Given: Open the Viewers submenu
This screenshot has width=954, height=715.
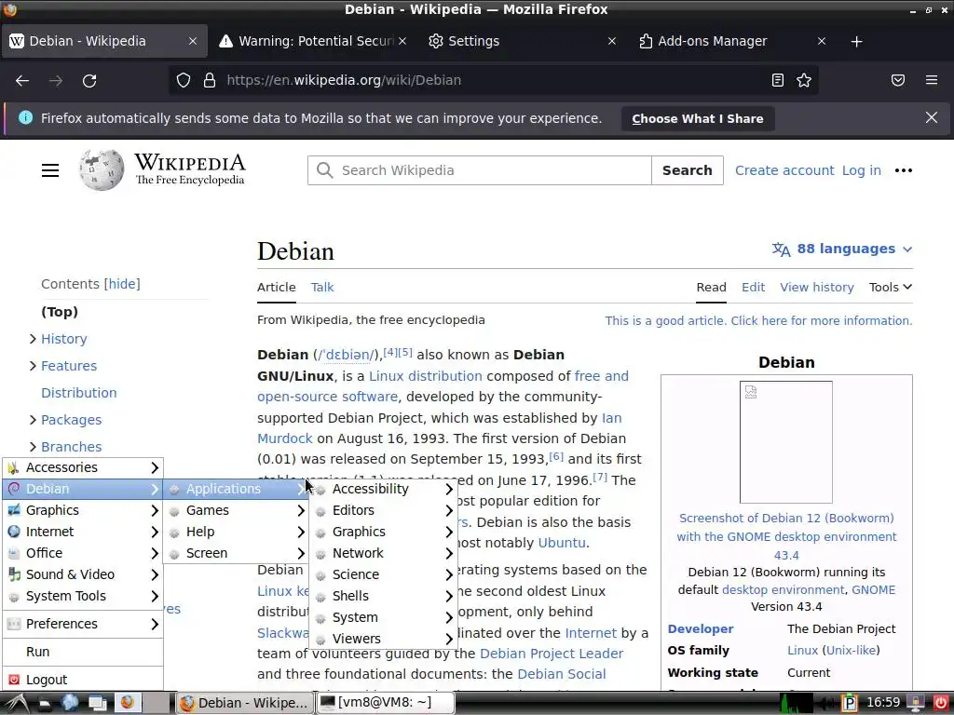Looking at the screenshot, I should (384, 639).
